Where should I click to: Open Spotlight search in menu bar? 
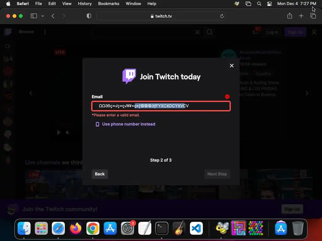(x=259, y=4)
